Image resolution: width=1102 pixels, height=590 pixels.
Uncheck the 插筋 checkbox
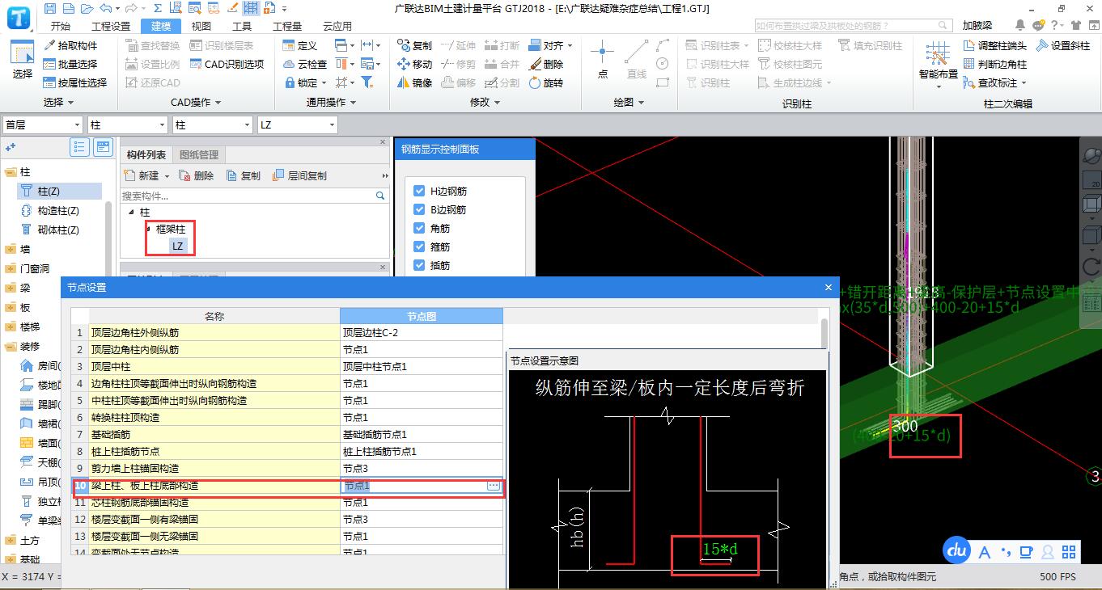click(419, 265)
